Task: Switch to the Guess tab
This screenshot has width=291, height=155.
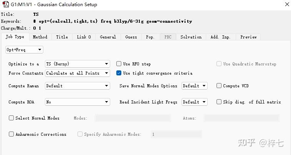Action: [131, 37]
